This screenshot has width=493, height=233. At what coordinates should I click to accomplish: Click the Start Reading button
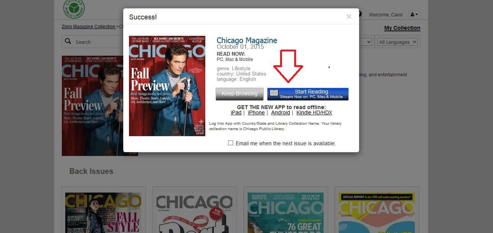[x=308, y=94]
